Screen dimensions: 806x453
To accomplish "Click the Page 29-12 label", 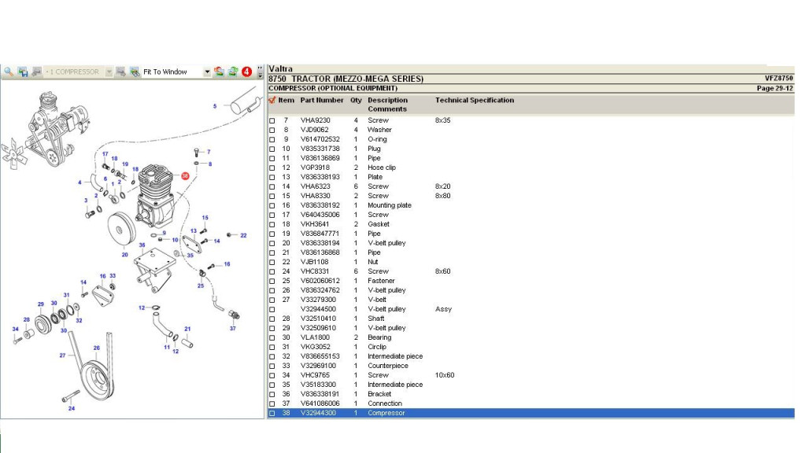I will pos(775,88).
